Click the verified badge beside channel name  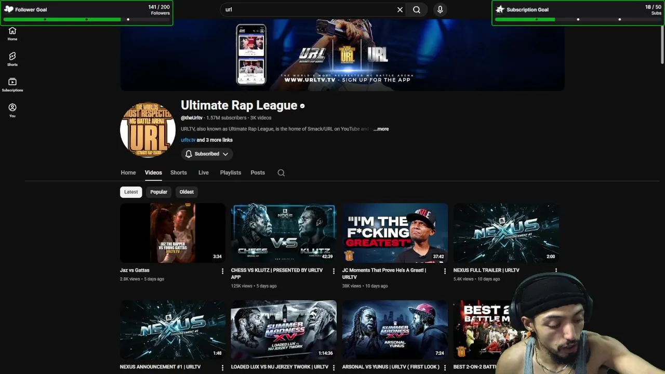click(302, 106)
